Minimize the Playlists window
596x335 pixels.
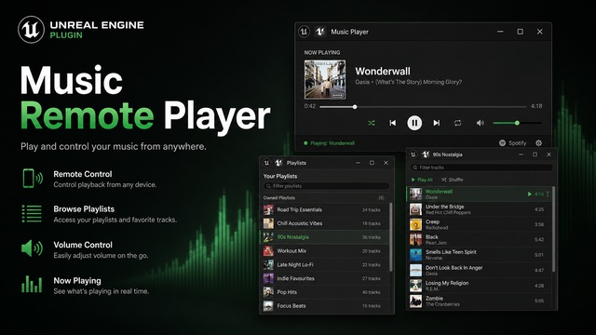[x=358, y=163]
